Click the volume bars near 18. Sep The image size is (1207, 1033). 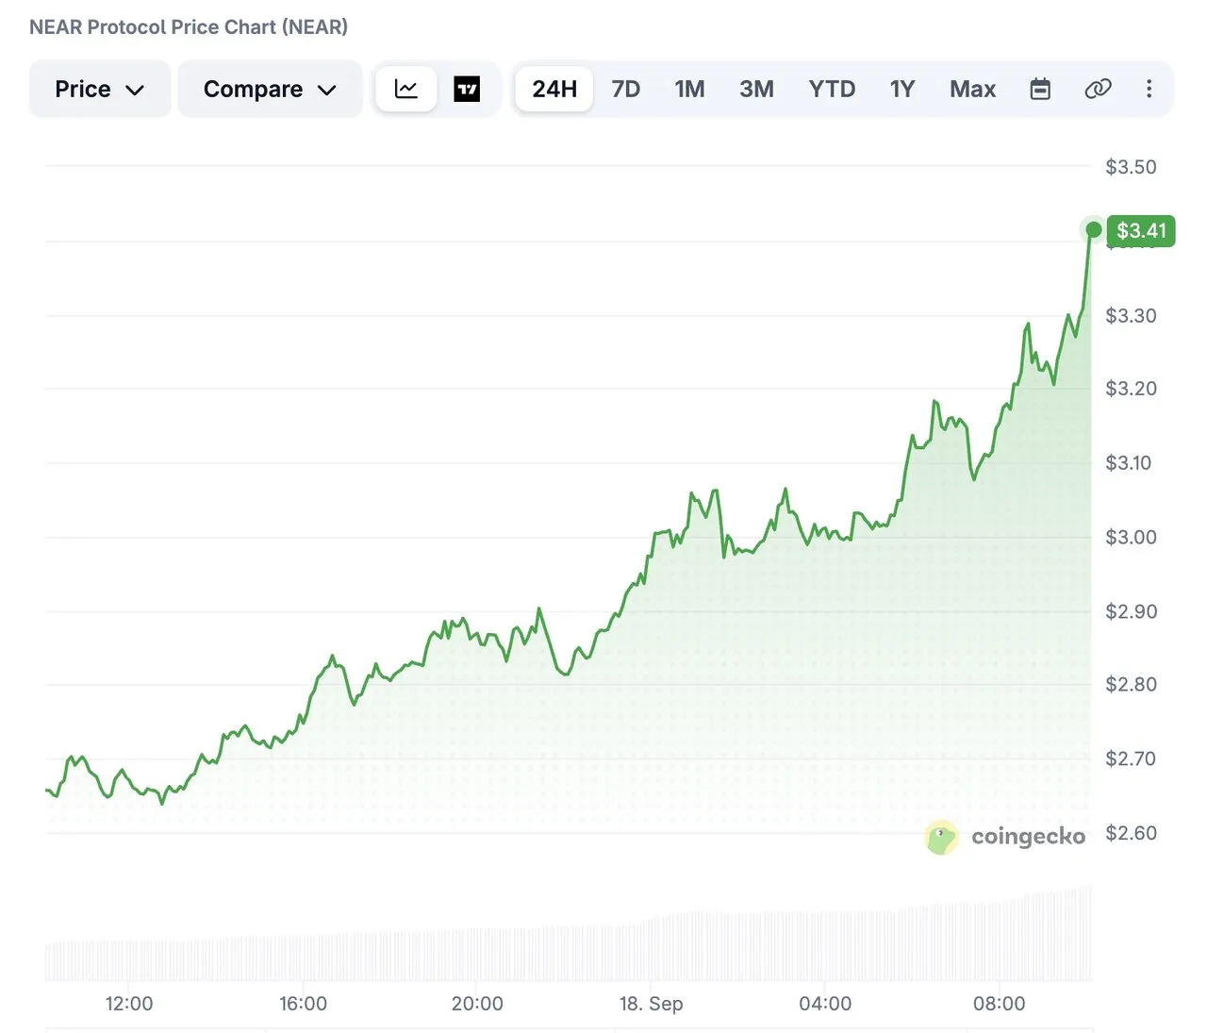(x=651, y=948)
